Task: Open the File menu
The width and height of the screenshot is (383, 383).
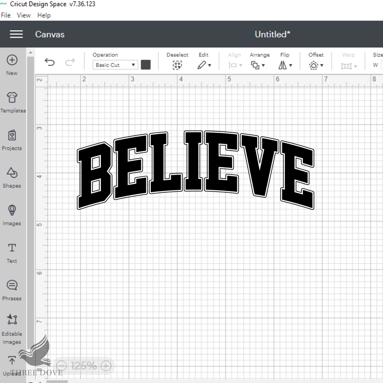Action: 6,15
